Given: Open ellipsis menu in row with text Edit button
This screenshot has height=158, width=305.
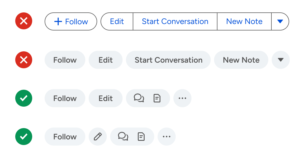Looking at the screenshot, I should pyautogui.click(x=182, y=98).
